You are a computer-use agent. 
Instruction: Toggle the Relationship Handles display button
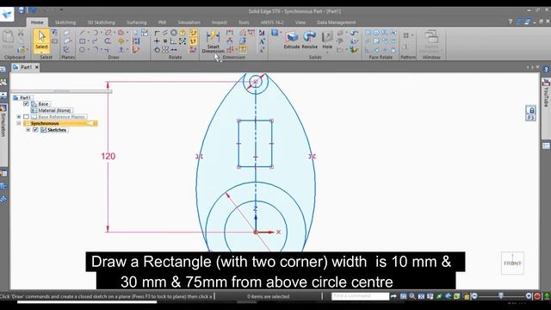(x=193, y=41)
